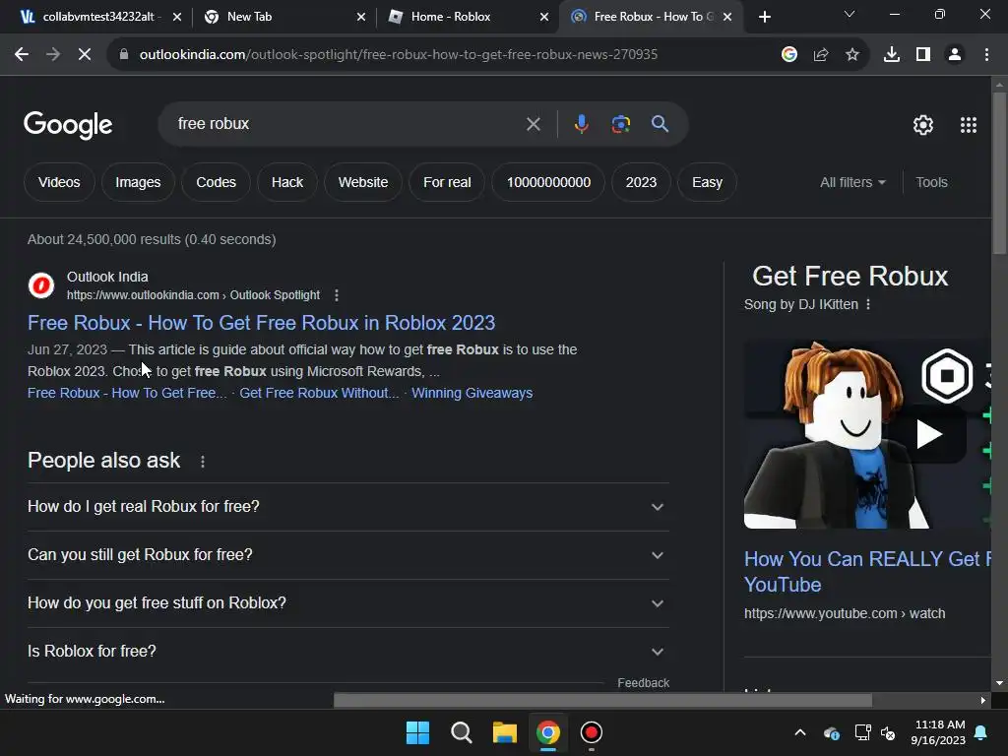Viewport: 1008px width, 756px height.
Task: Select the Hack filter chip
Action: pos(287,182)
